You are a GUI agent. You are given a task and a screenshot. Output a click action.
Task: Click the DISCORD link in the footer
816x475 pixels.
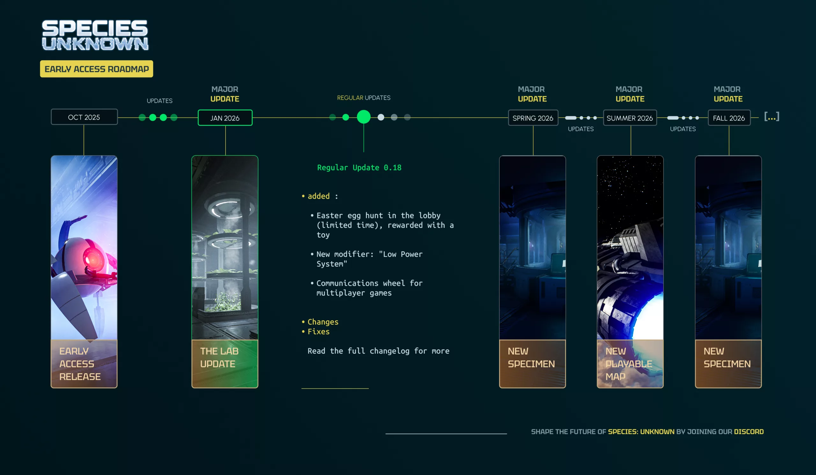749,432
